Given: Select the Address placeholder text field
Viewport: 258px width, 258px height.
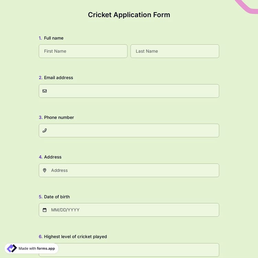Looking at the screenshot, I should click(132, 170).
